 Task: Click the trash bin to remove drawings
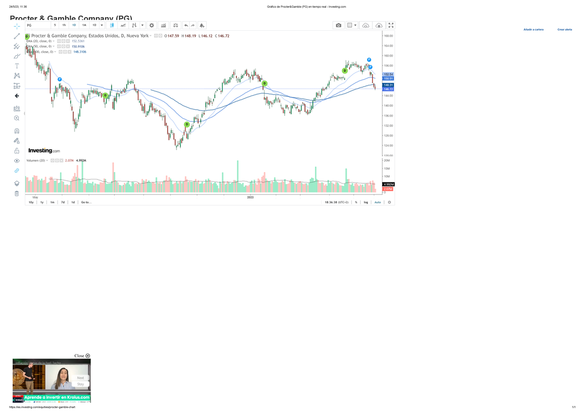[x=17, y=194]
